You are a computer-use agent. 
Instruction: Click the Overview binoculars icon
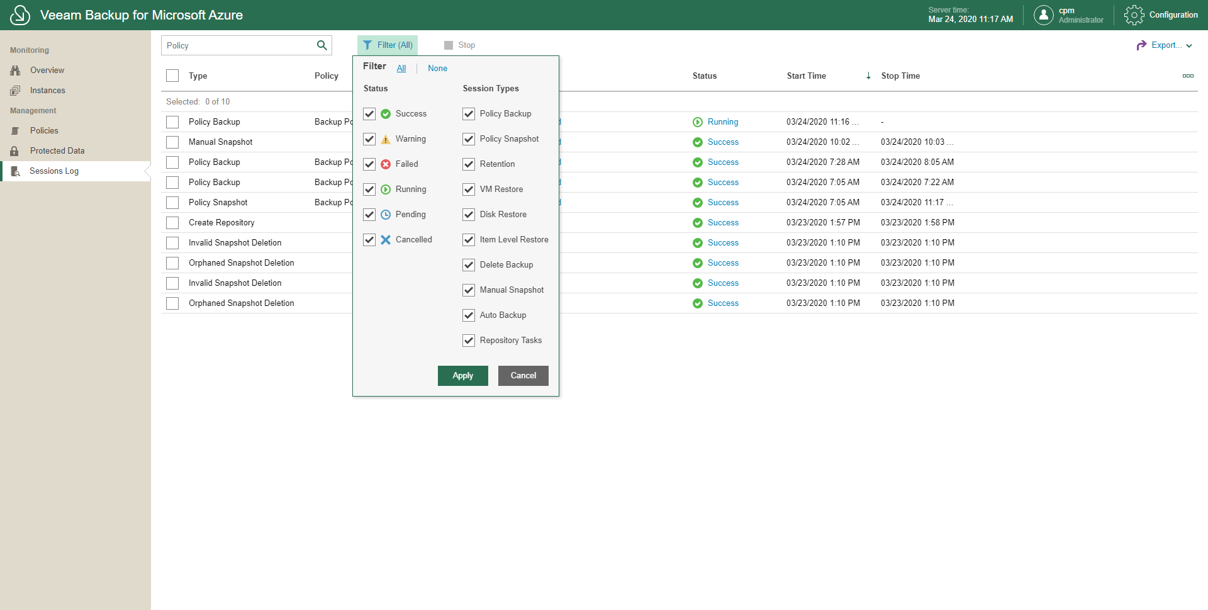[x=15, y=71]
